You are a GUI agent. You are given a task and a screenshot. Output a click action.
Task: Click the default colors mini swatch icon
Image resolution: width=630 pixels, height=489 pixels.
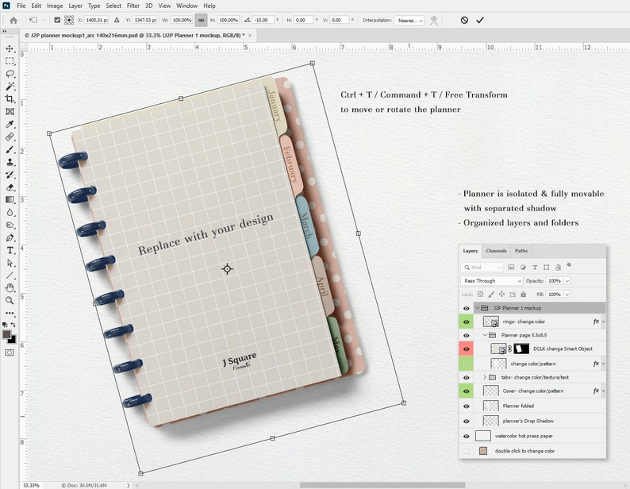[5, 324]
